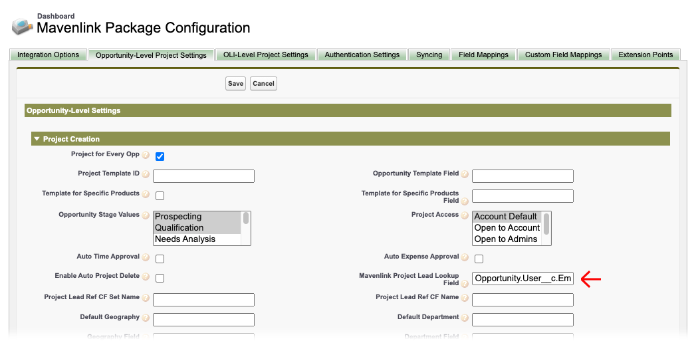The width and height of the screenshot is (694, 353).
Task: Show help for Opportunity Template Field
Action: coord(465,174)
